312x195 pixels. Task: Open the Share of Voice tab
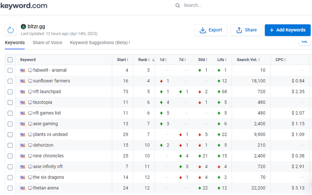47,43
